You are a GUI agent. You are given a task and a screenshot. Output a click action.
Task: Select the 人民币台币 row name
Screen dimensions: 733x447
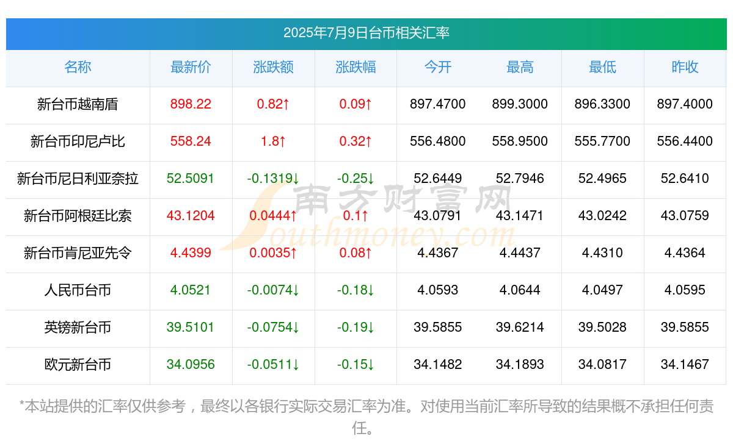[78, 290]
